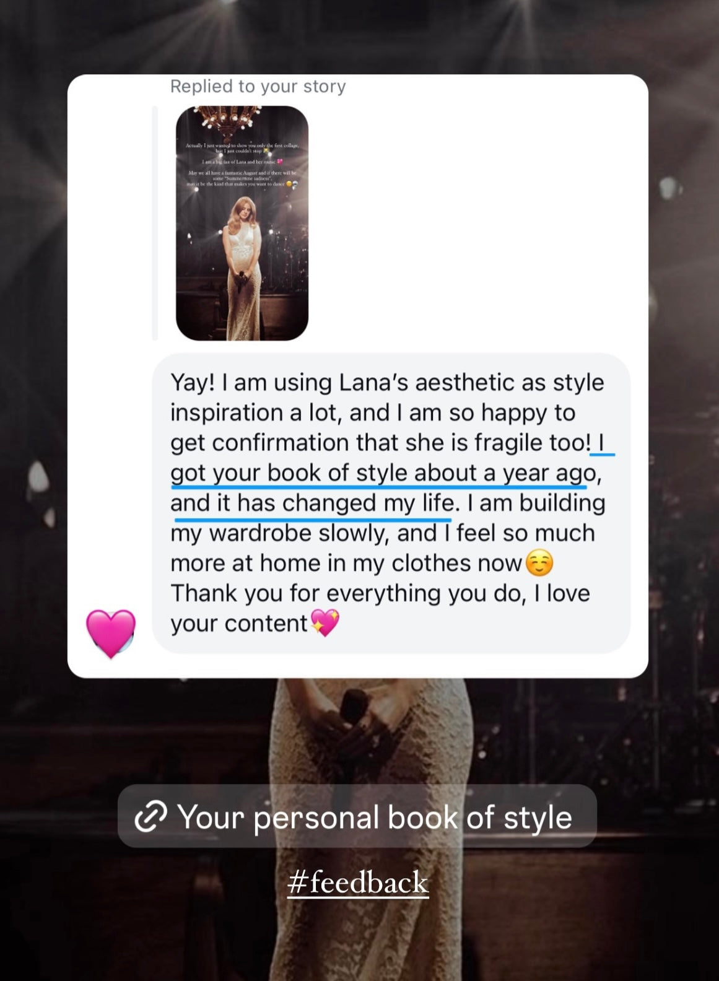The image size is (719, 981).
Task: Click the pink heart reaction beside the message
Action: tap(111, 633)
